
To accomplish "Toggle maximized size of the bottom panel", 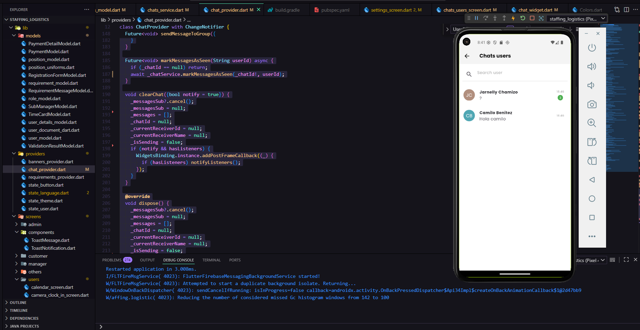I will (x=626, y=260).
